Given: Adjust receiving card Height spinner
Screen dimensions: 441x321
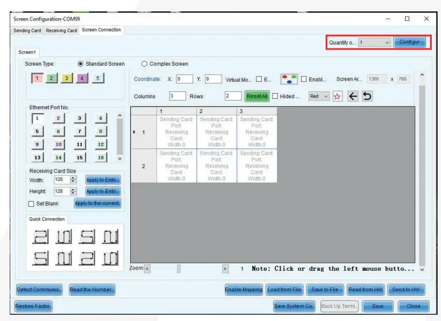Looking at the screenshot, I should [73, 191].
